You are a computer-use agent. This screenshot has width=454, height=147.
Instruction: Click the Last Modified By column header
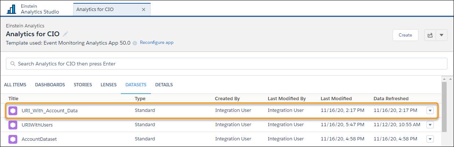pos(287,98)
